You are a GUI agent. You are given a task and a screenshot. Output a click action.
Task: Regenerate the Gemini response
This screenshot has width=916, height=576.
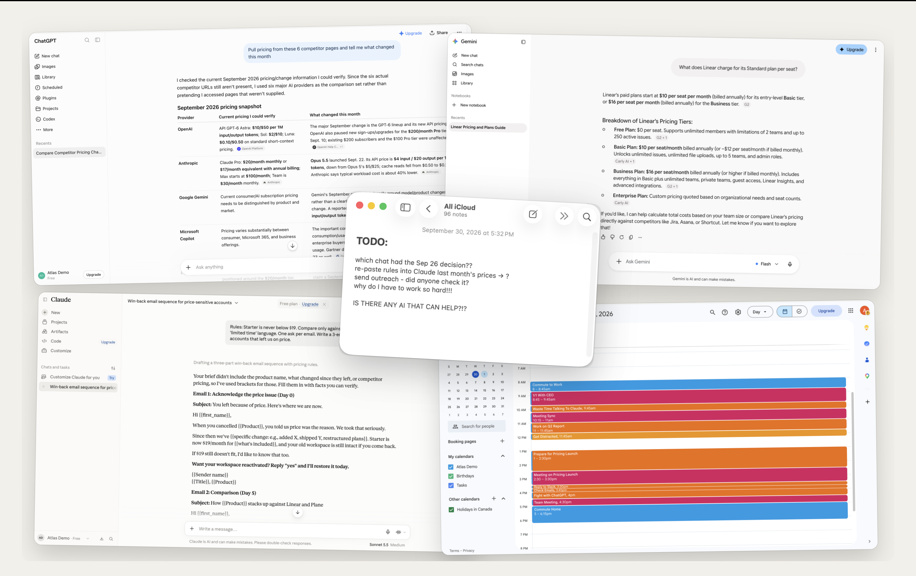coord(622,237)
